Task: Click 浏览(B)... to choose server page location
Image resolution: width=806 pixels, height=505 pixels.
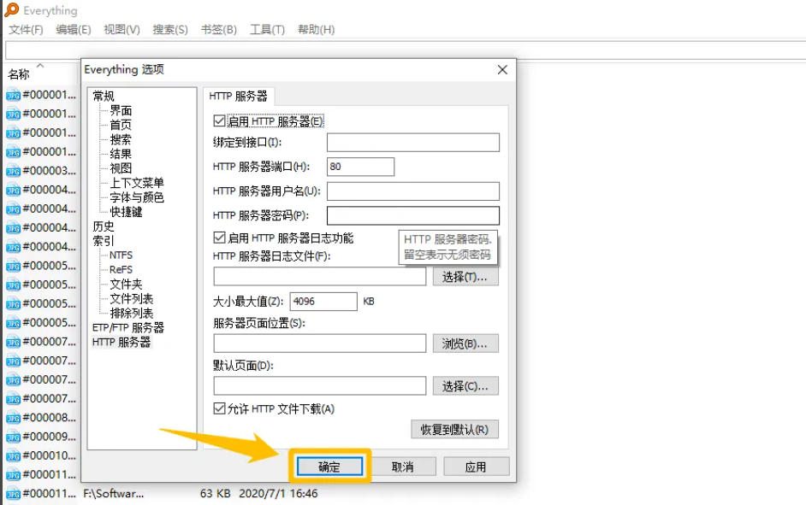Action: point(465,344)
